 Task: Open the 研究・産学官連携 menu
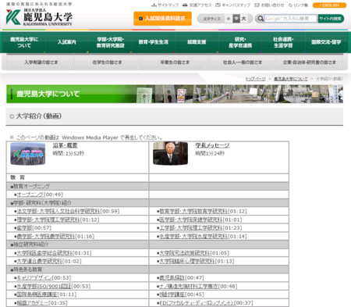click(240, 42)
